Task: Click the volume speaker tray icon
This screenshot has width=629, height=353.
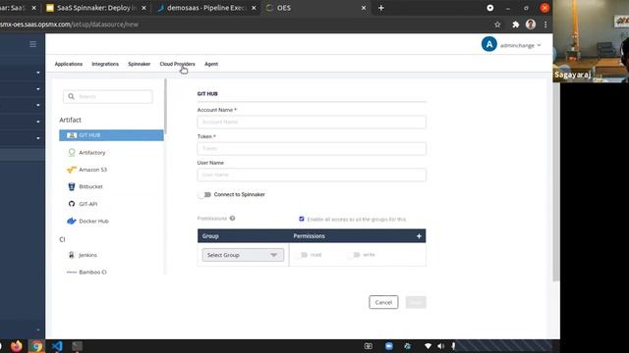Action: (441, 346)
